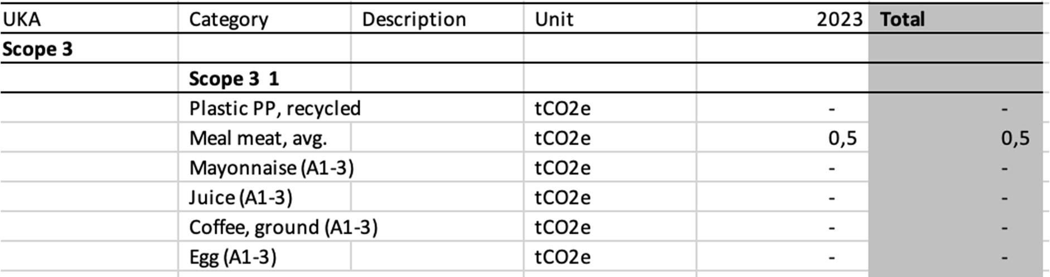Select the Plastic PP, recycled cell
Image resolution: width=1050 pixels, height=277 pixels.
[275, 108]
